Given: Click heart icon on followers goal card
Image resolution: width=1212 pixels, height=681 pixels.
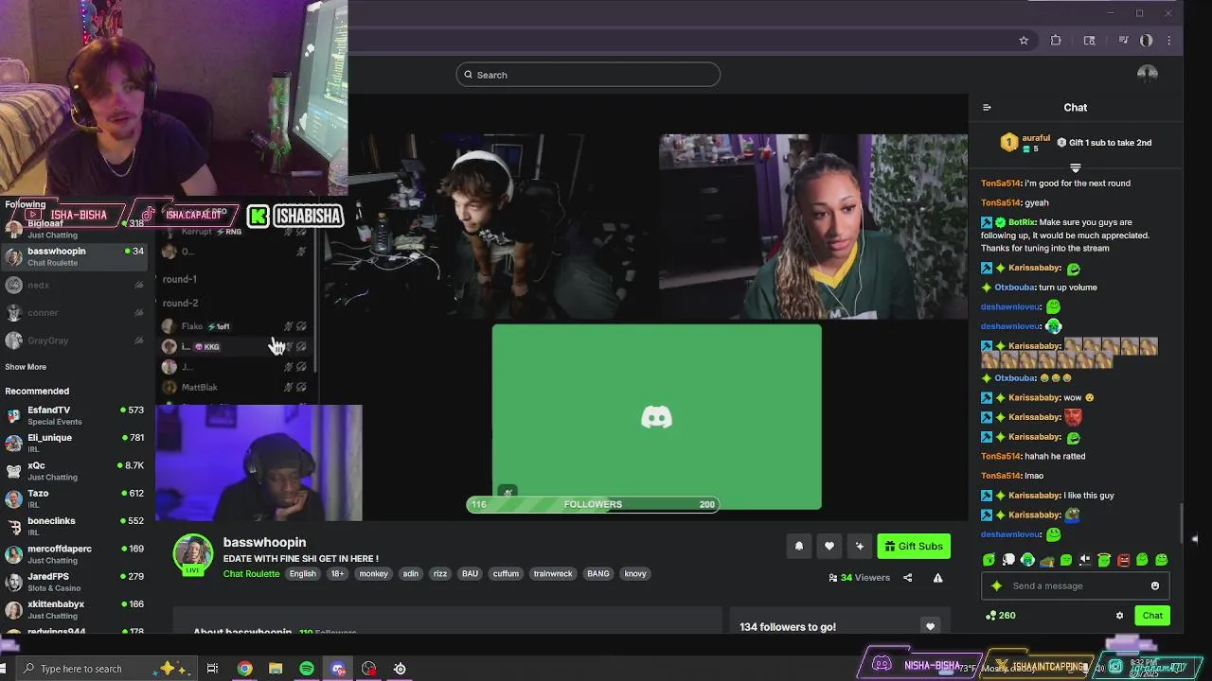Looking at the screenshot, I should [x=930, y=626].
